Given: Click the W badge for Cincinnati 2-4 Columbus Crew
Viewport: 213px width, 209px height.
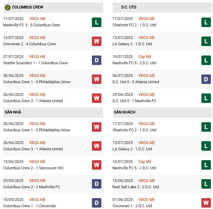Looking at the screenshot, I should pyautogui.click(x=96, y=41).
